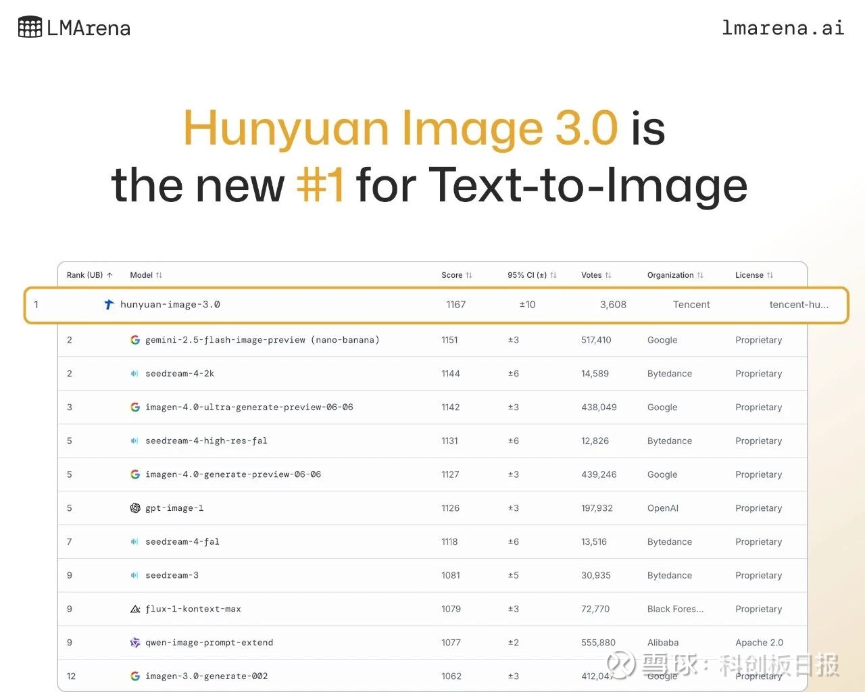This screenshot has width=865, height=692.
Task: Open imagen-4.0-ultra-generate-preview-06-06 model name
Action: pyautogui.click(x=249, y=407)
